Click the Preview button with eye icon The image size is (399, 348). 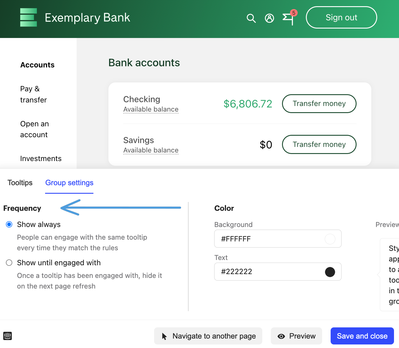click(296, 336)
